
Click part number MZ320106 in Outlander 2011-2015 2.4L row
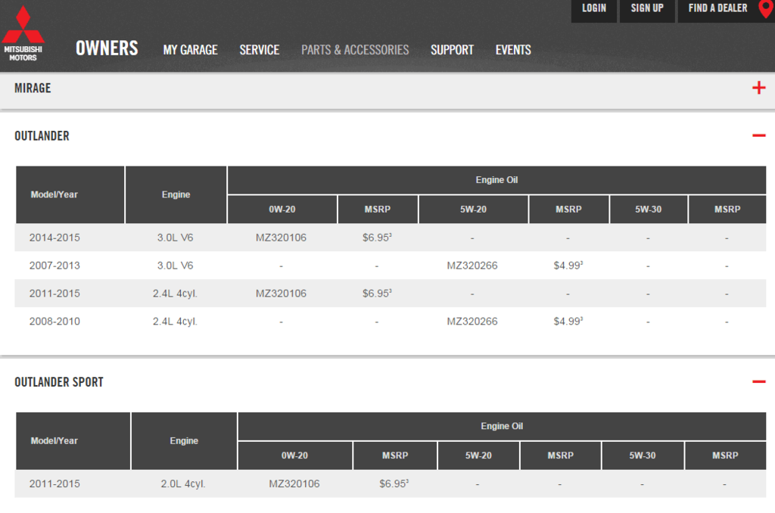click(281, 294)
